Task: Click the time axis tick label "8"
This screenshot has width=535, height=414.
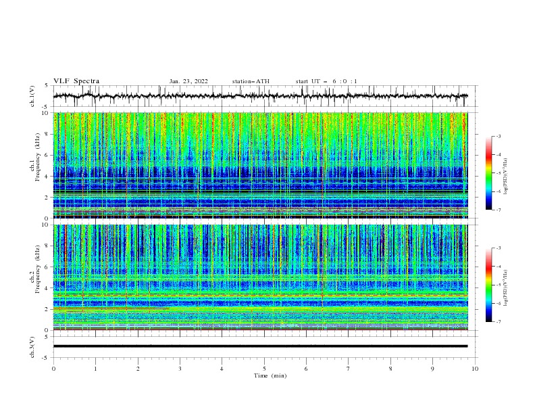Action: click(x=390, y=369)
